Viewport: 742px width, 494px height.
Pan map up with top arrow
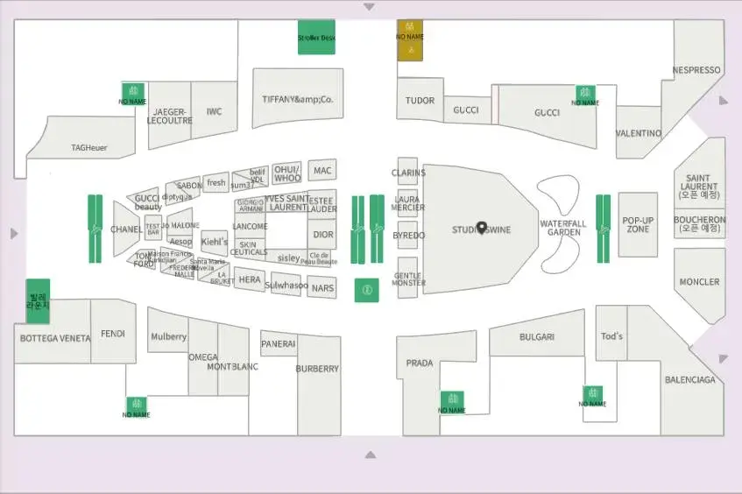click(369, 7)
